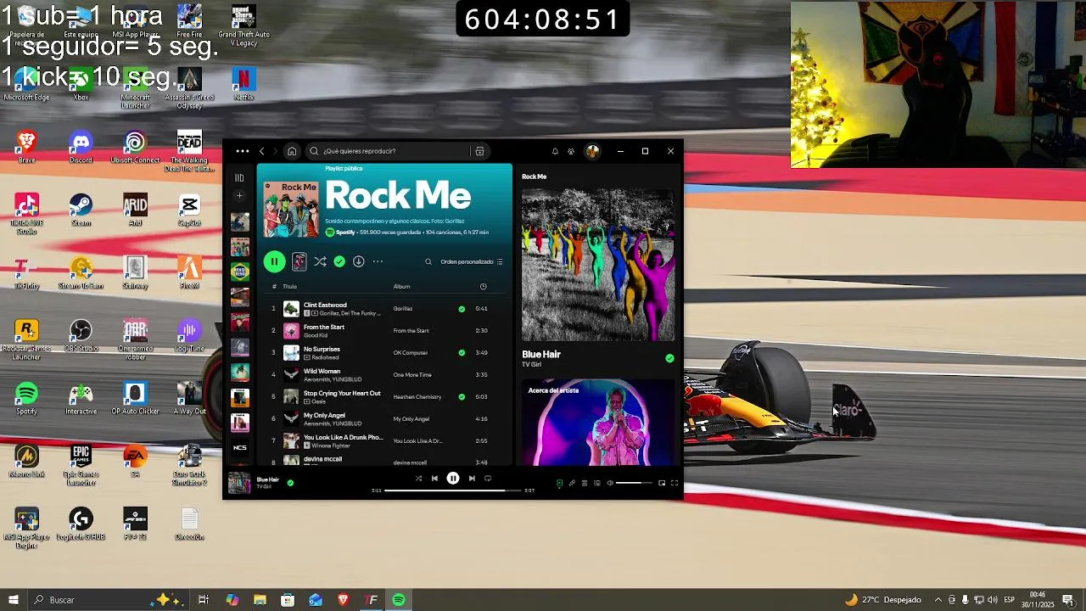Toggle the saved check on Clint Eastwood
1086x611 pixels.
462,309
